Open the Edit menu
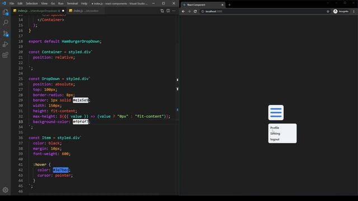The height and width of the screenshot is (201, 358). [x=20, y=3]
